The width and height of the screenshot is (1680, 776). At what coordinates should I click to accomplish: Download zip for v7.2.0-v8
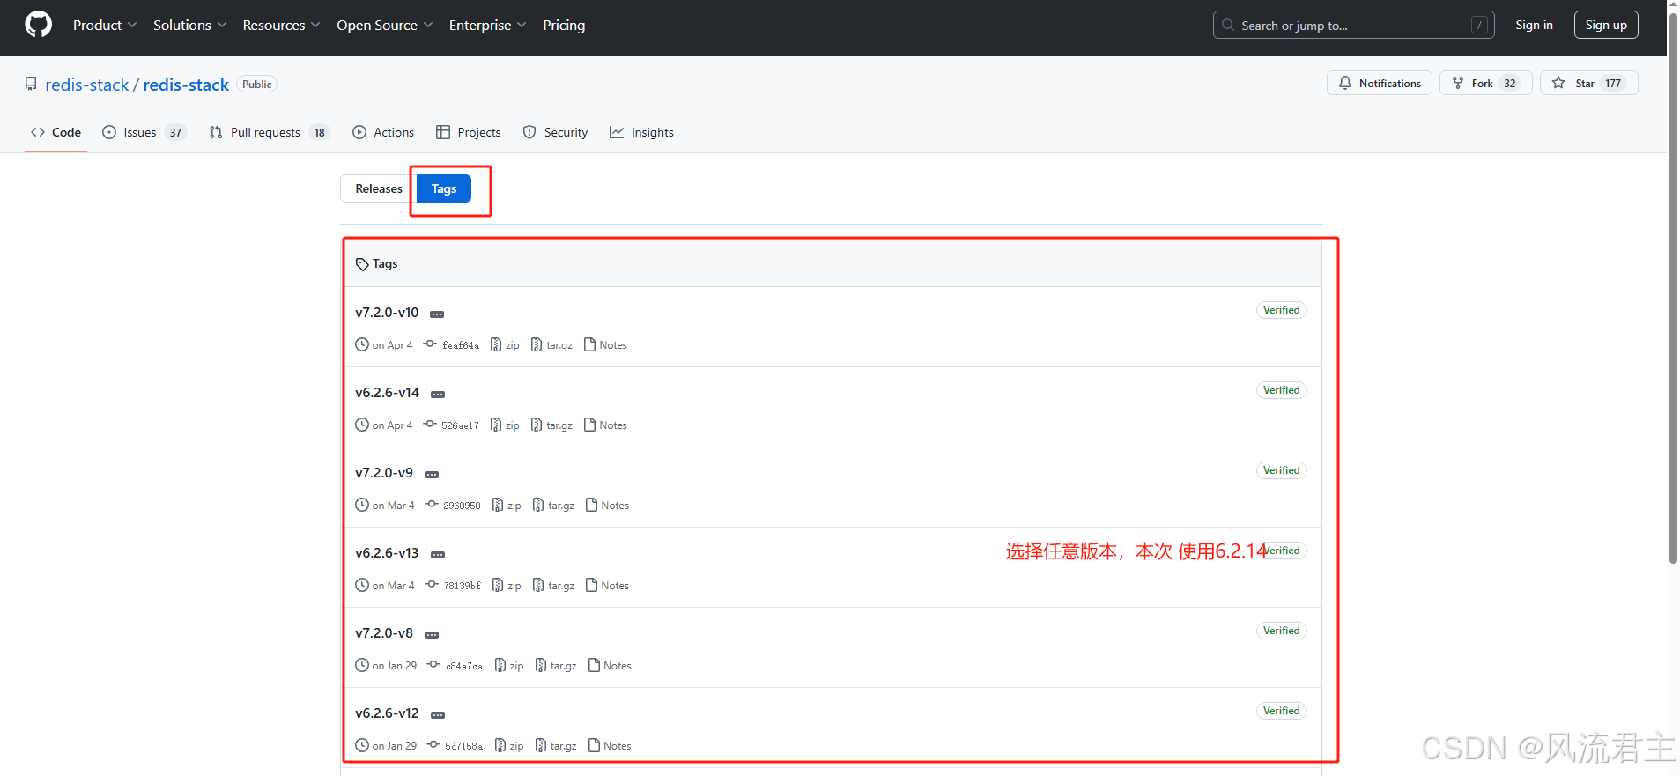(x=509, y=666)
